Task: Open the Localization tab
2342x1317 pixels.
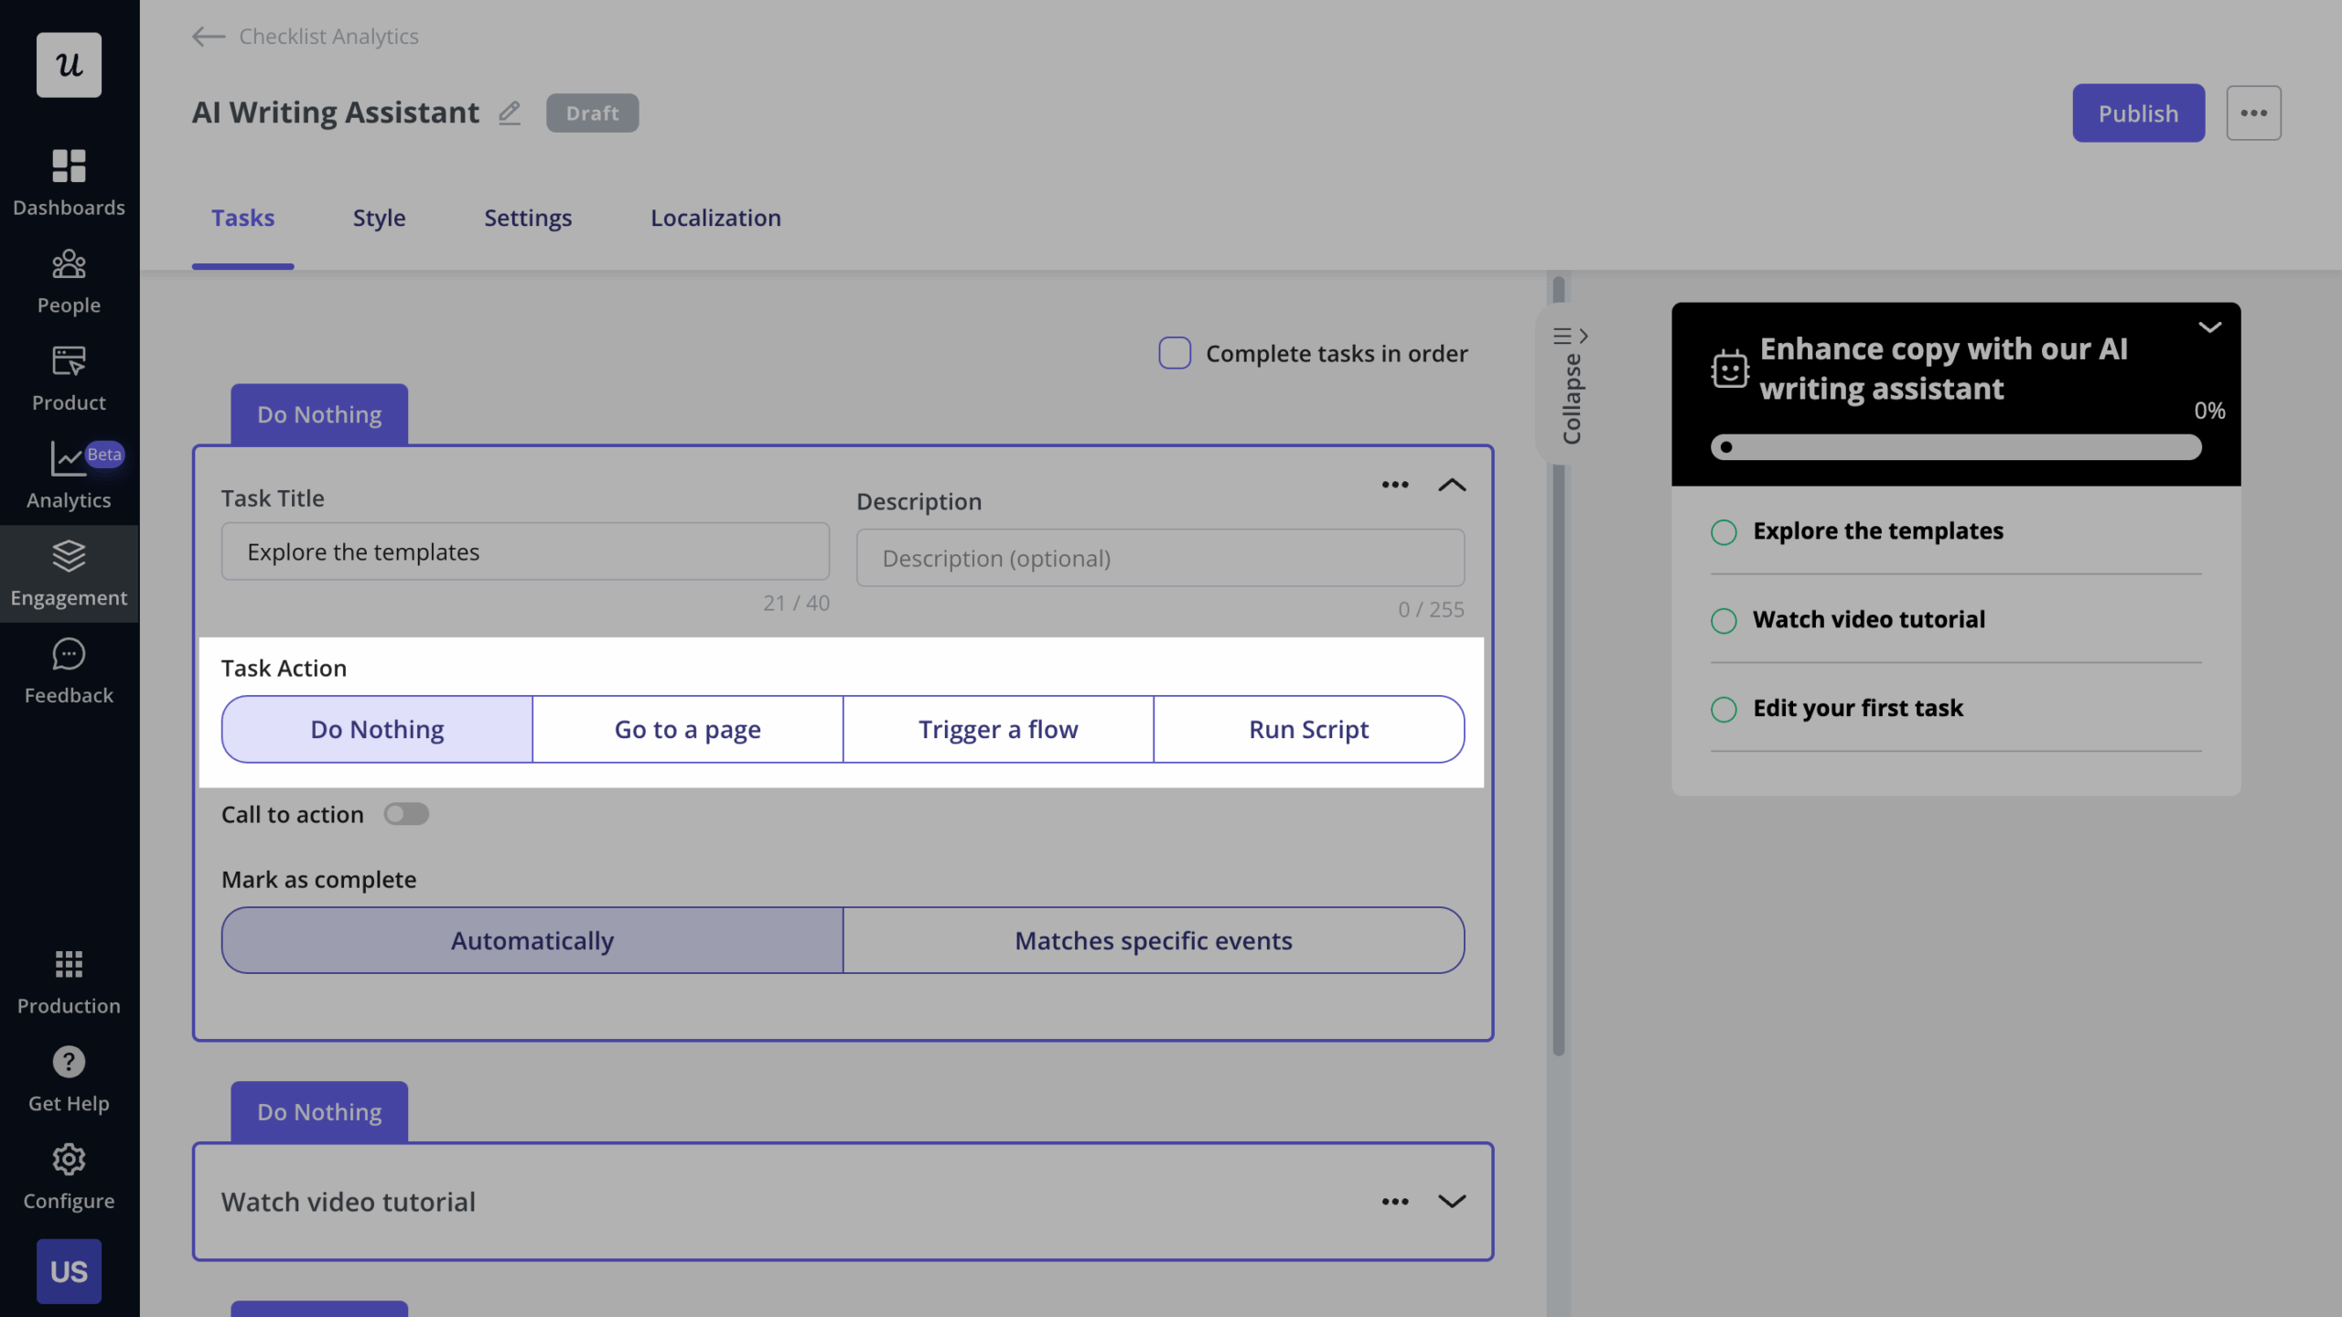Action: tap(715, 218)
